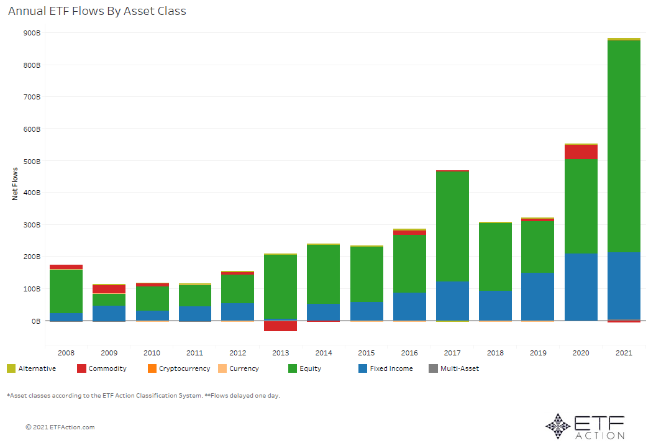Click the Annual ETF Flows By Asset Class title
The image size is (656, 443).
(x=97, y=11)
